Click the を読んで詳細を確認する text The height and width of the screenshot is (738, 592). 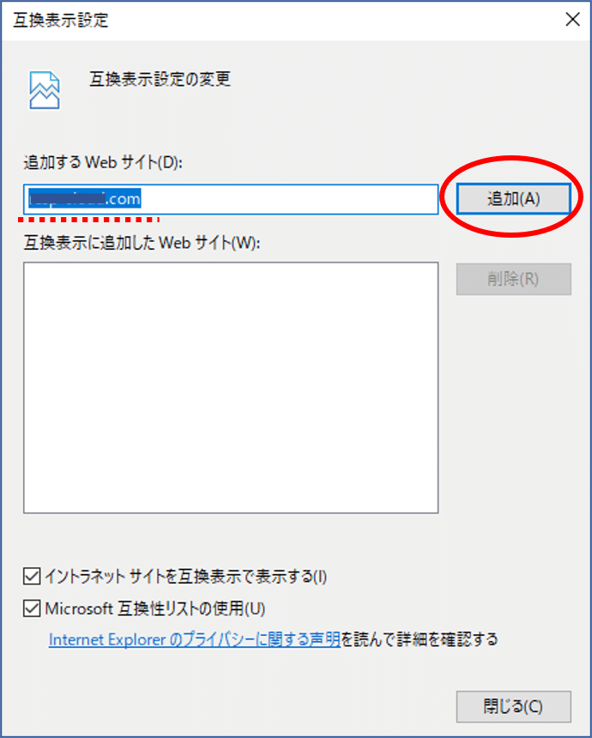(x=420, y=639)
